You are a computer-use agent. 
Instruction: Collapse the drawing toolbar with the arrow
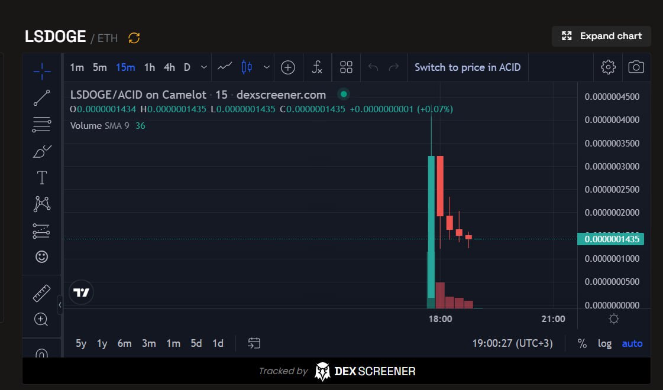tap(60, 305)
